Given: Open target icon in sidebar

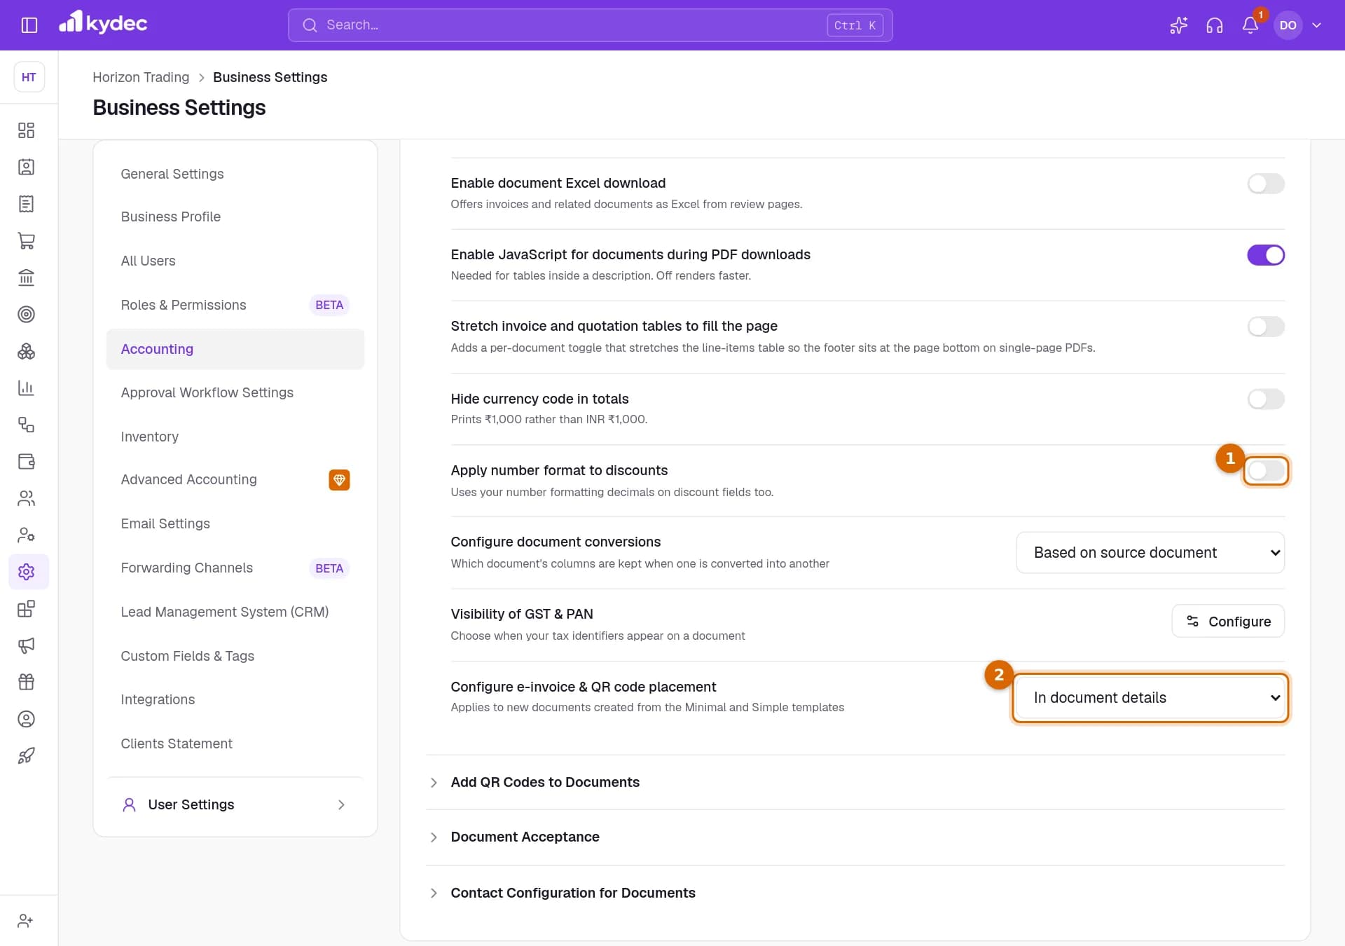Looking at the screenshot, I should point(26,314).
